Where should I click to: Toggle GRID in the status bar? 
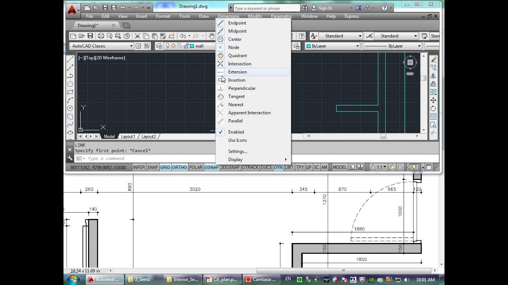[x=165, y=167]
